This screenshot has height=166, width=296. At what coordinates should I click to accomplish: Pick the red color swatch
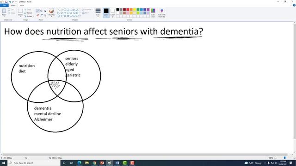coord(128,10)
